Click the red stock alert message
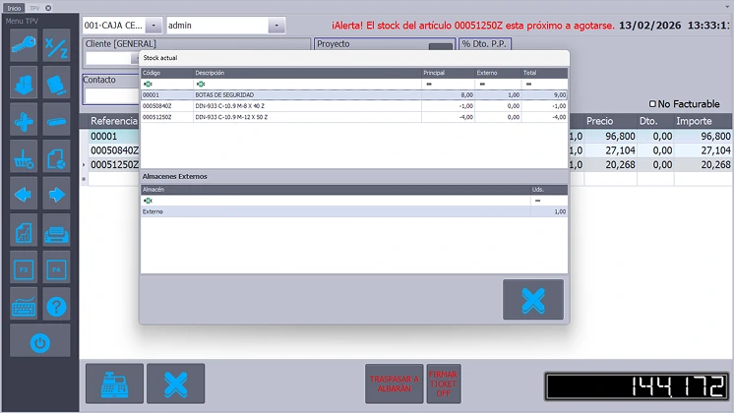This screenshot has height=413, width=734. point(473,26)
